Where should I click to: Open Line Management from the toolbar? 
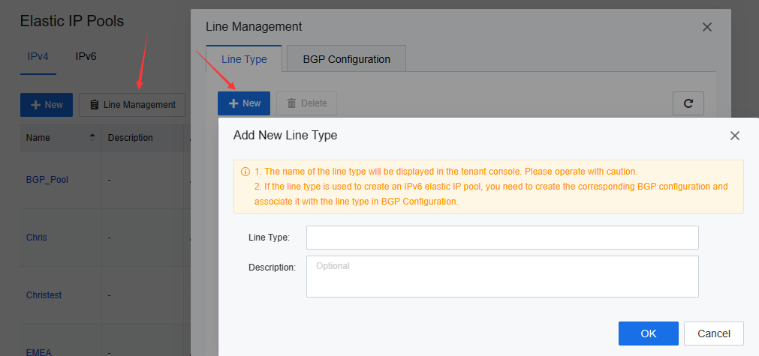pyautogui.click(x=132, y=105)
